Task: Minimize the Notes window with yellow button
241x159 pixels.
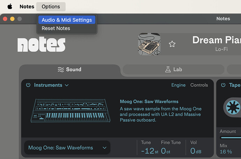Action: 12,19
